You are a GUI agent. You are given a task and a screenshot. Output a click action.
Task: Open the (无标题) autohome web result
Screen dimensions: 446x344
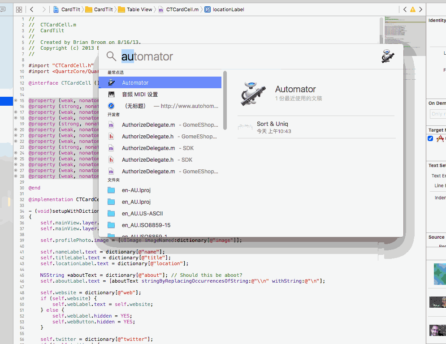point(160,106)
